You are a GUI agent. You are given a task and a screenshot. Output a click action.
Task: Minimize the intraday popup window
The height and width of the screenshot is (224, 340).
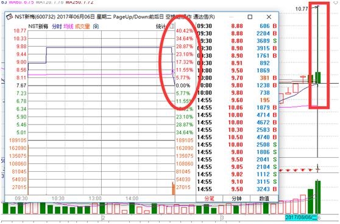[232, 17]
